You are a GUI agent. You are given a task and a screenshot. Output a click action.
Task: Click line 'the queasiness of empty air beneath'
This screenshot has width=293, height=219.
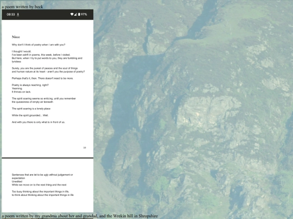pos(33,102)
